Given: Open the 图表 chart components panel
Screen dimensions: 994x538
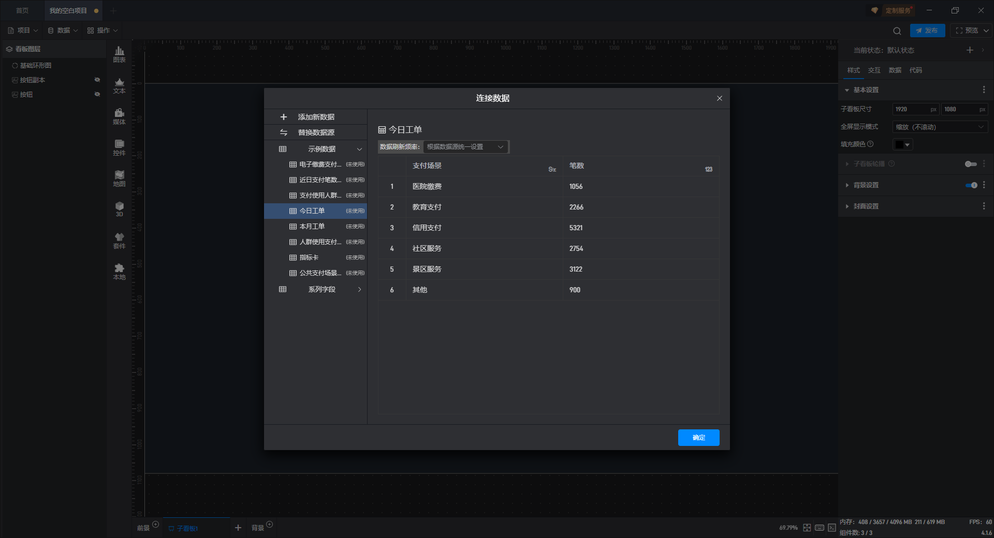Looking at the screenshot, I should [x=119, y=54].
